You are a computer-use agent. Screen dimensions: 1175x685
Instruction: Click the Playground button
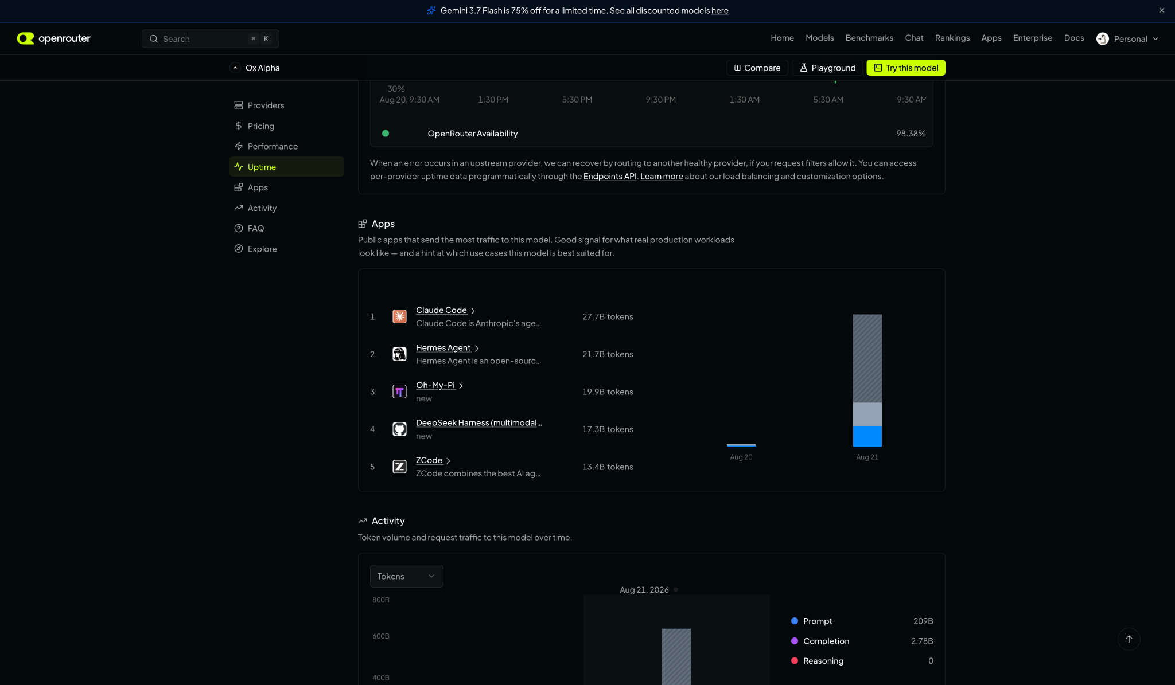pos(827,68)
